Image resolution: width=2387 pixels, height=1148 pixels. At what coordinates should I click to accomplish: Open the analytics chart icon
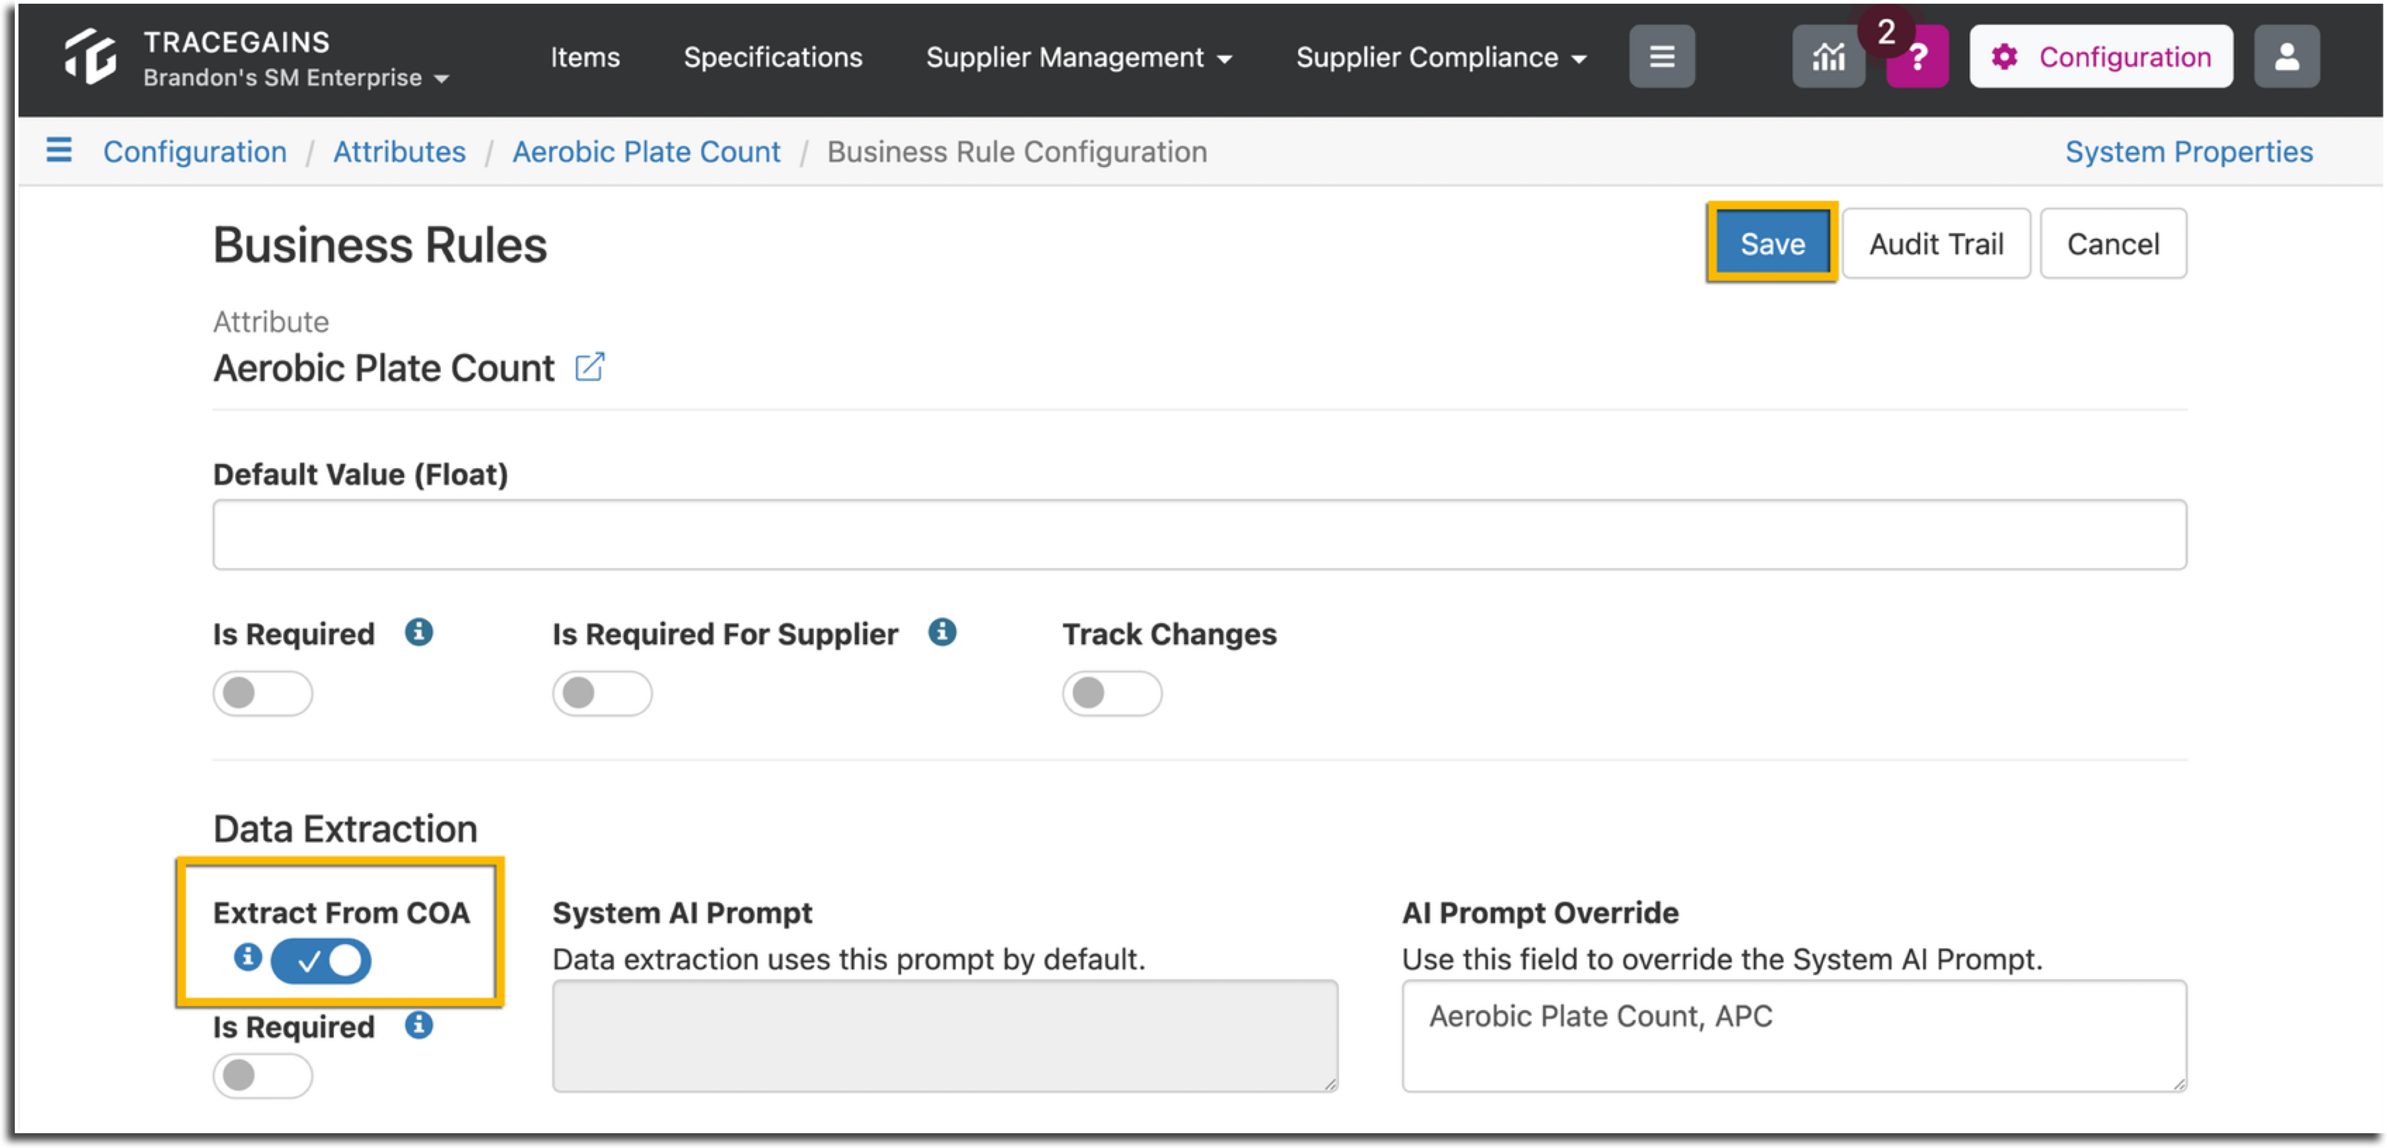coord(1827,57)
